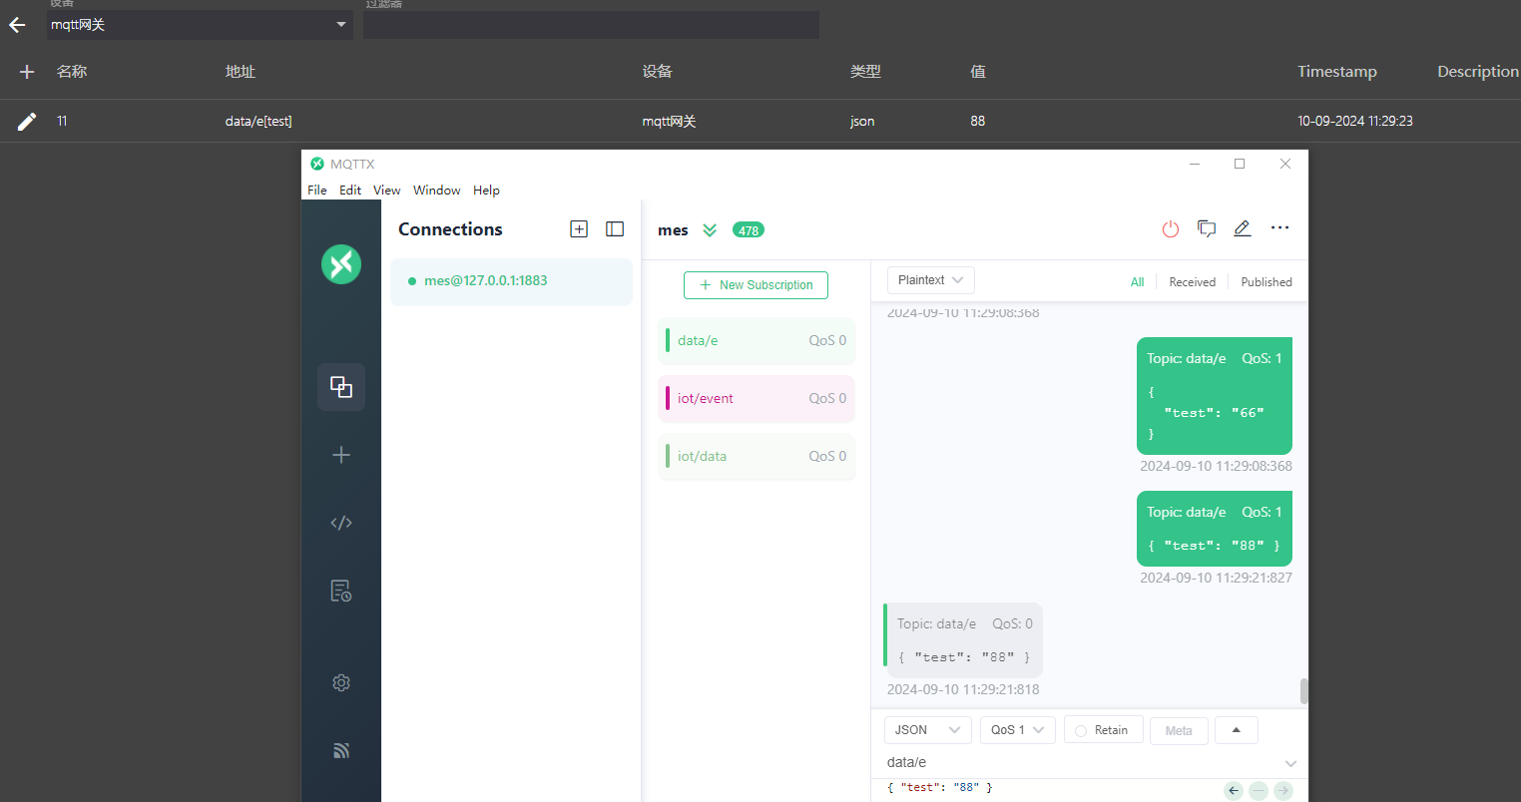The image size is (1521, 802).
Task: Open the Edit menu
Action: [350, 191]
